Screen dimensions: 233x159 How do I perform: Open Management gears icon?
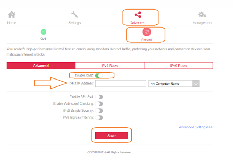(x=202, y=15)
